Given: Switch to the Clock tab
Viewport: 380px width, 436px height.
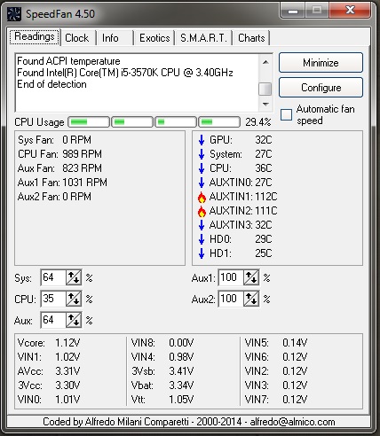Looking at the screenshot, I should 77,38.
